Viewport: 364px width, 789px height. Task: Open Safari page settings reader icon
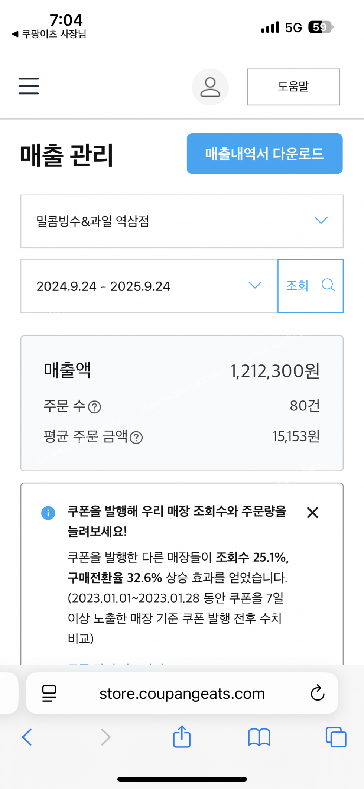(49, 693)
